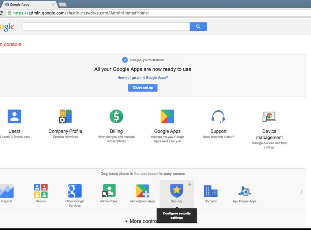Click the blue search magnifier button
Viewport: 311px width, 230px height.
click(x=198, y=27)
